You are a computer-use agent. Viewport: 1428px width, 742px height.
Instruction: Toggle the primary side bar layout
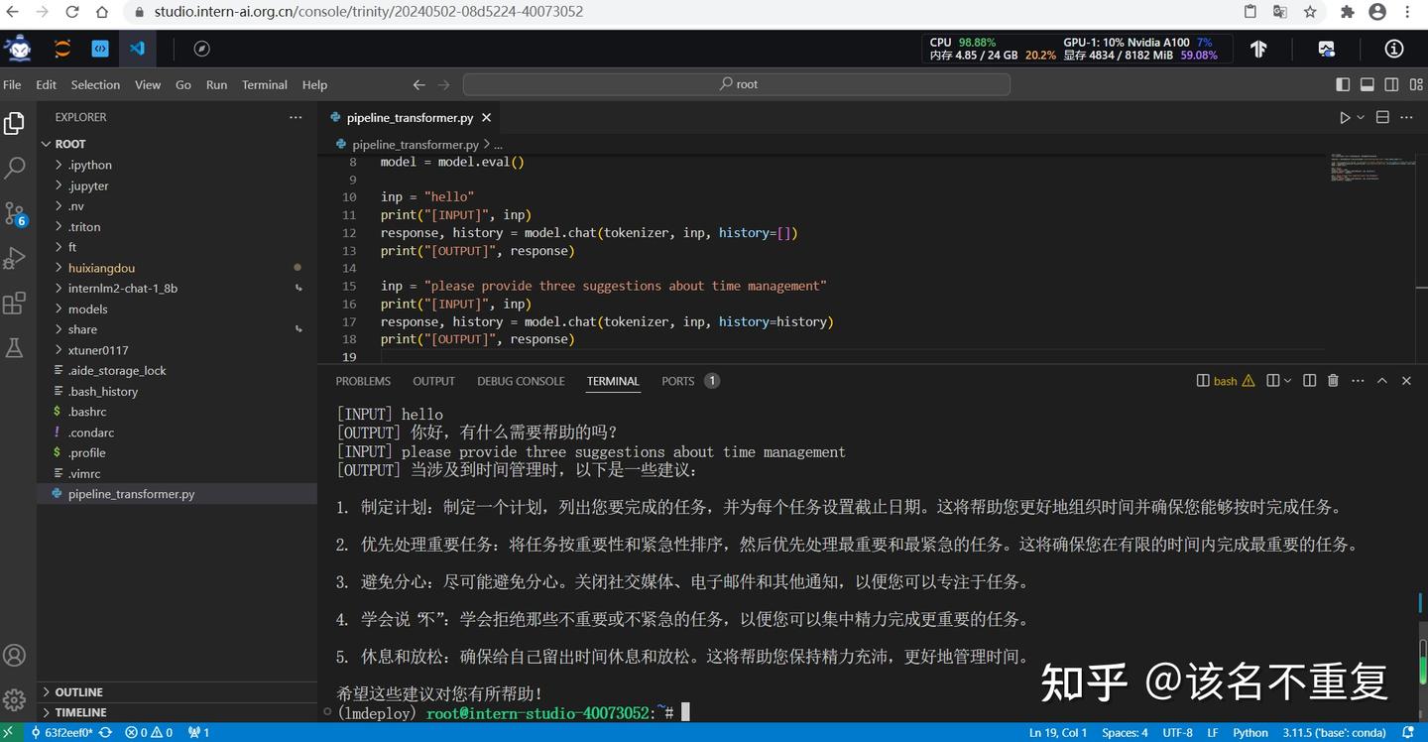(1343, 85)
